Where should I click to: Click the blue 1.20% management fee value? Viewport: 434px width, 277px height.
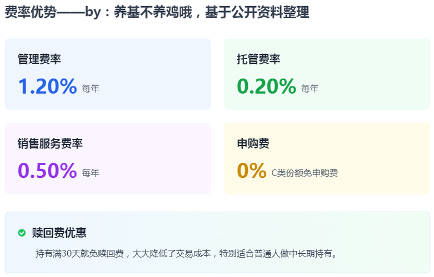(47, 86)
